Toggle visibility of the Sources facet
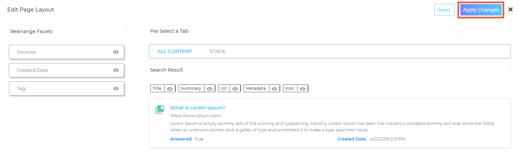Viewport: 519px width, 155px height. (116, 52)
